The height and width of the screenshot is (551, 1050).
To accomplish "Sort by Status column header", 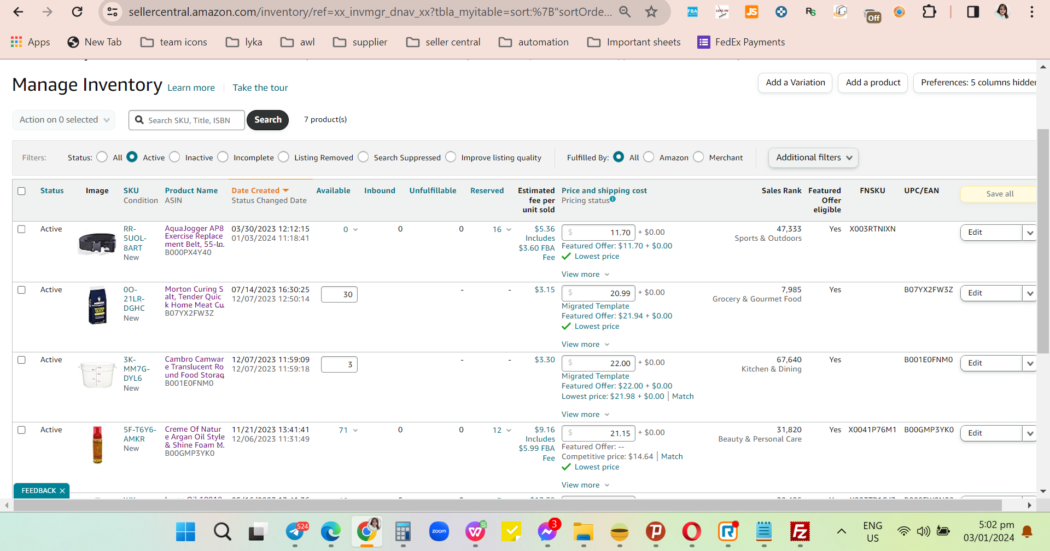I will [52, 190].
